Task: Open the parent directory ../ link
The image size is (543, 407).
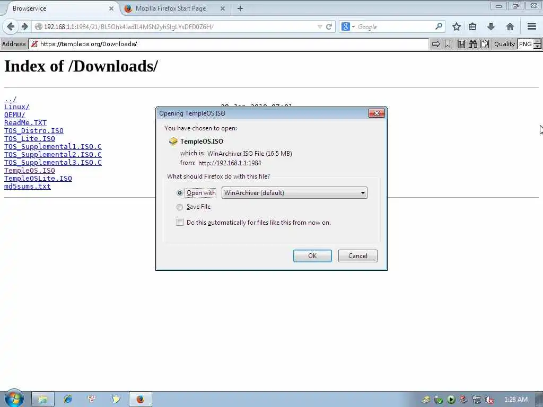Action: point(11,99)
